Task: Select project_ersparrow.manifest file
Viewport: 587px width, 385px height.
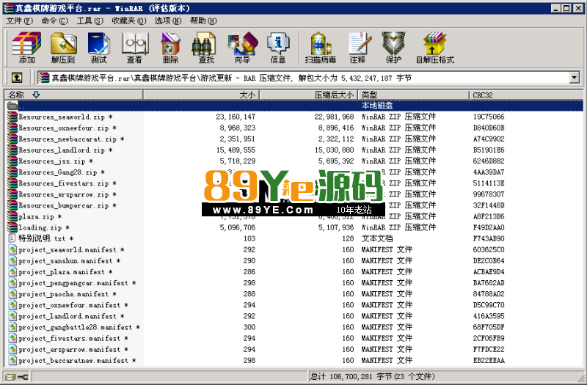Action: pyautogui.click(x=73, y=350)
